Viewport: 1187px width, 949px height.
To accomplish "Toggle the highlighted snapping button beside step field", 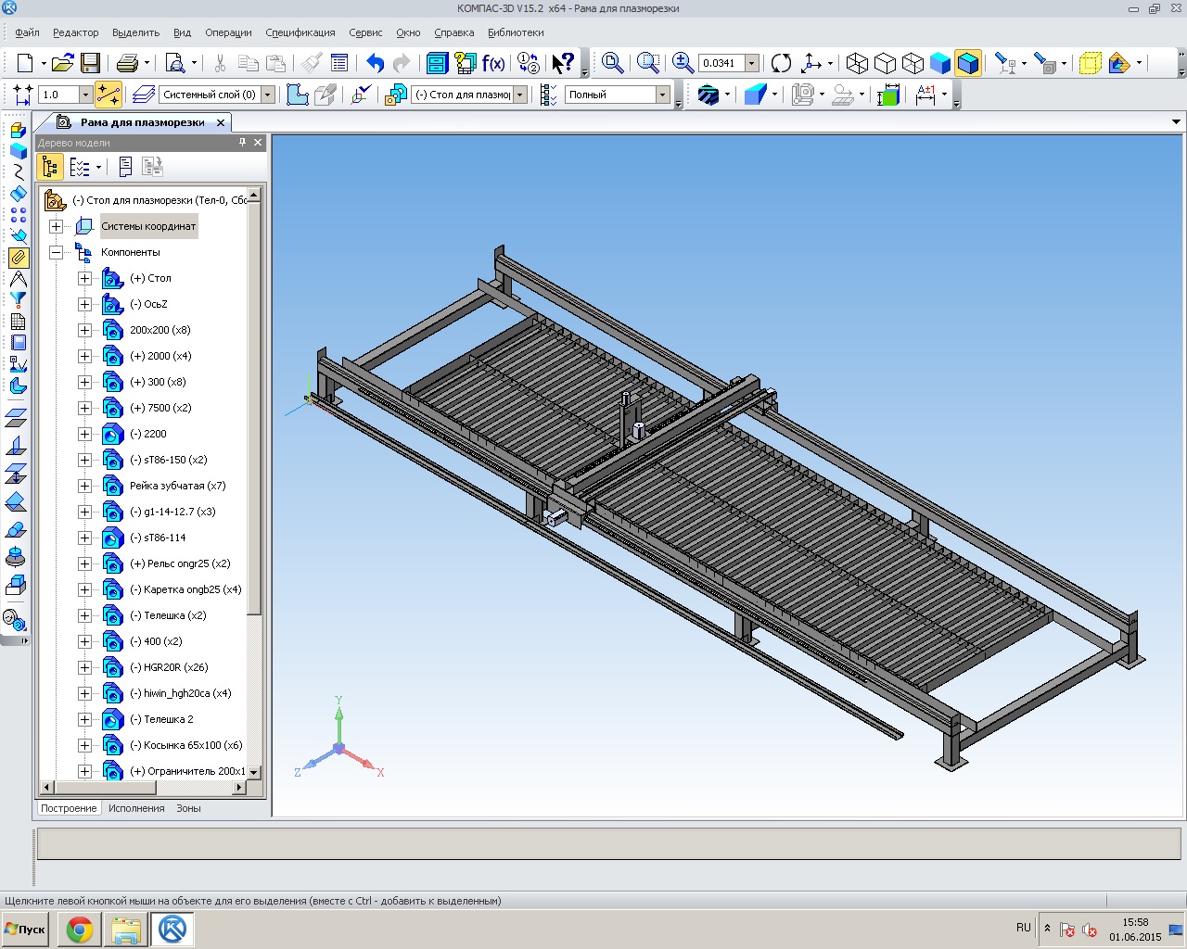I will point(108,95).
